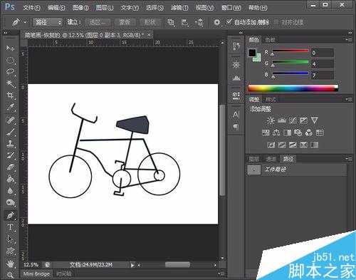The width and height of the screenshot is (356, 280).
Task: Add a Brightness/Contrast adjustment
Action: (271, 120)
